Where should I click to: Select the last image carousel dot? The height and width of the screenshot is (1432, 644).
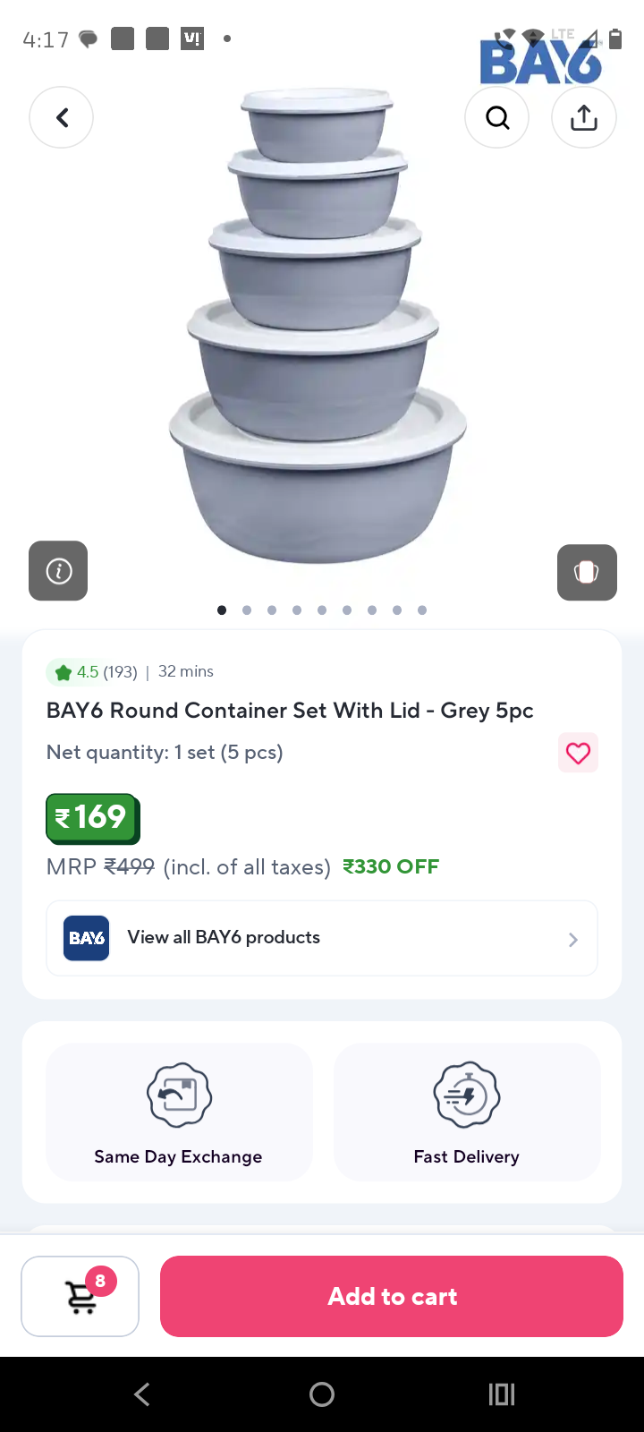[x=422, y=610]
